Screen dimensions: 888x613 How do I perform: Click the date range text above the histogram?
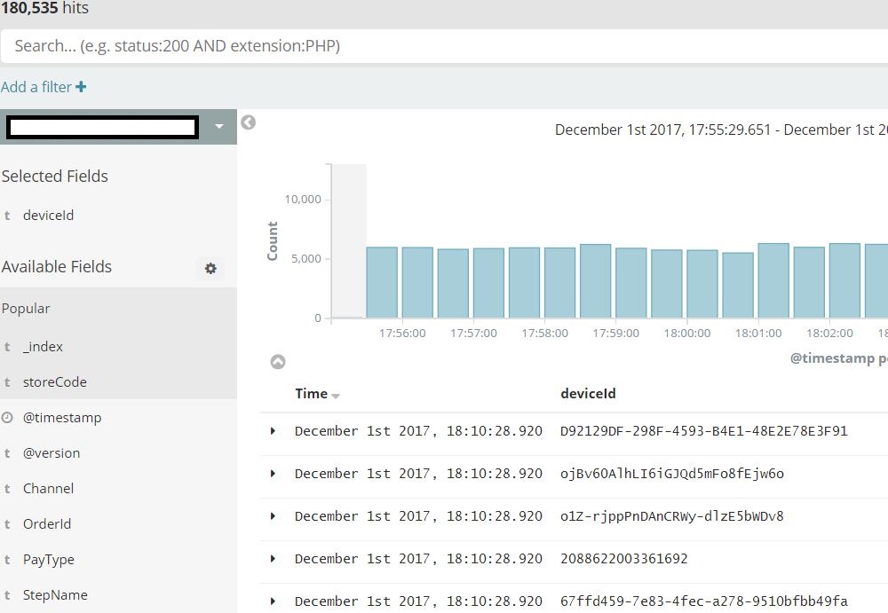(721, 130)
